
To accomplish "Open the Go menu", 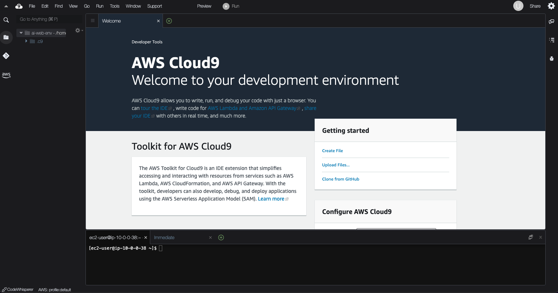I will [x=87, y=6].
